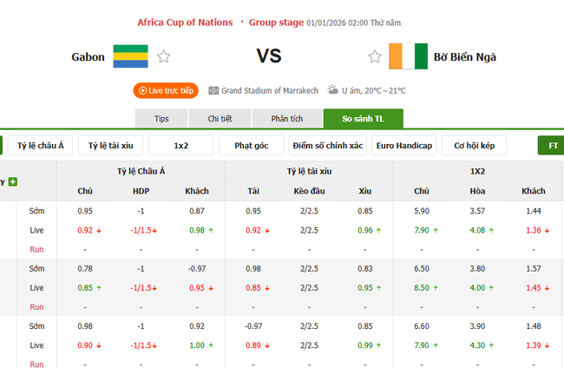Click the cloudy weather icon
Viewport: 564px width, 368px height.
pos(332,90)
